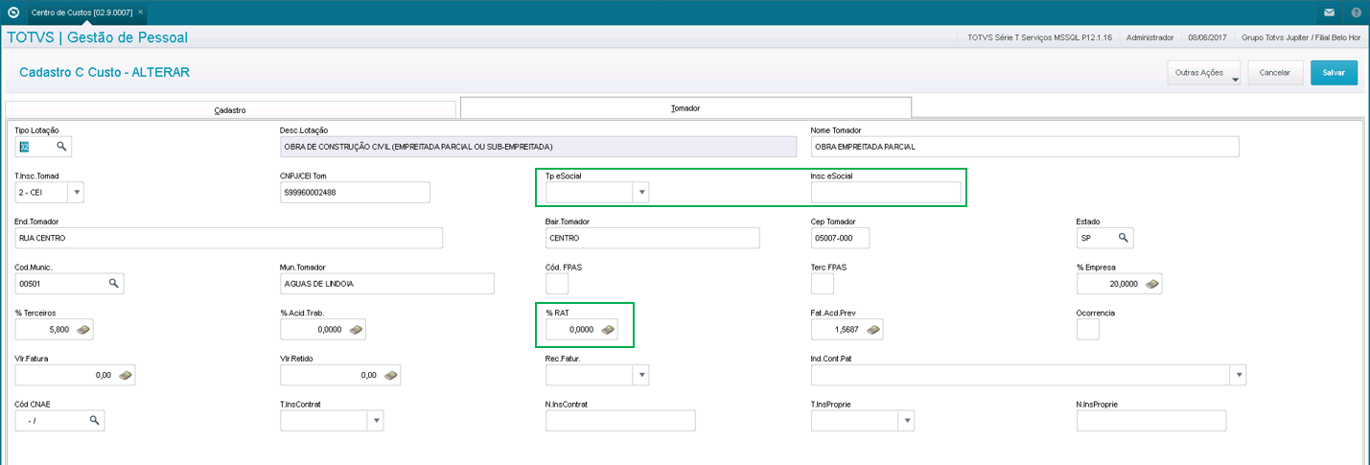1370x465 pixels.
Task: Select the Tomador tab
Action: pyautogui.click(x=685, y=108)
